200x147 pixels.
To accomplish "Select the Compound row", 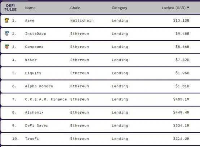I will (100, 47).
